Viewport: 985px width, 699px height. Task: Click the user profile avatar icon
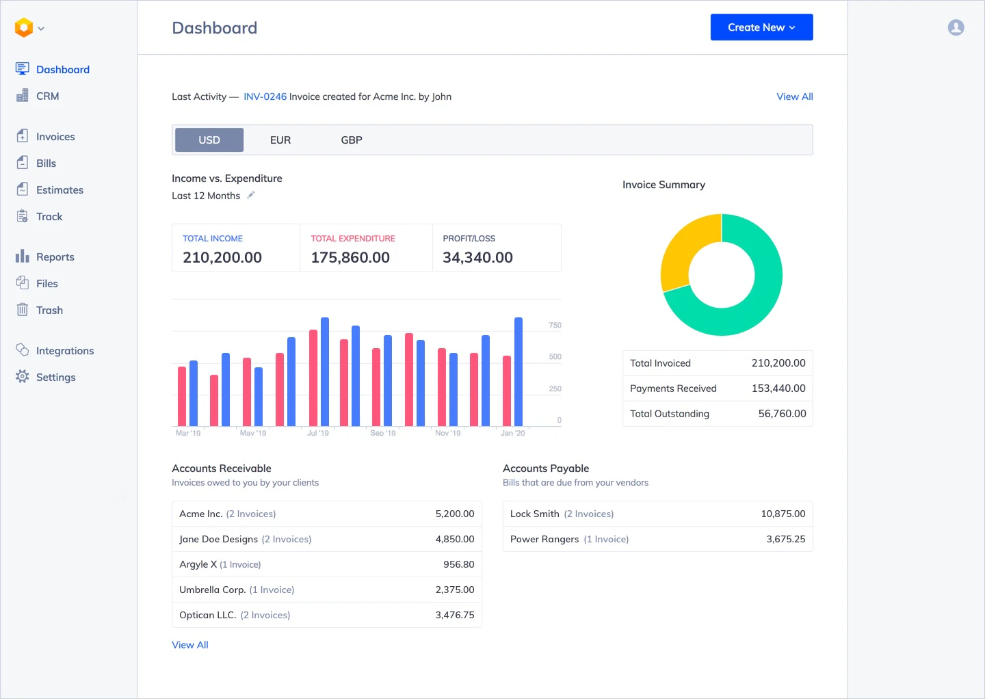[x=956, y=27]
